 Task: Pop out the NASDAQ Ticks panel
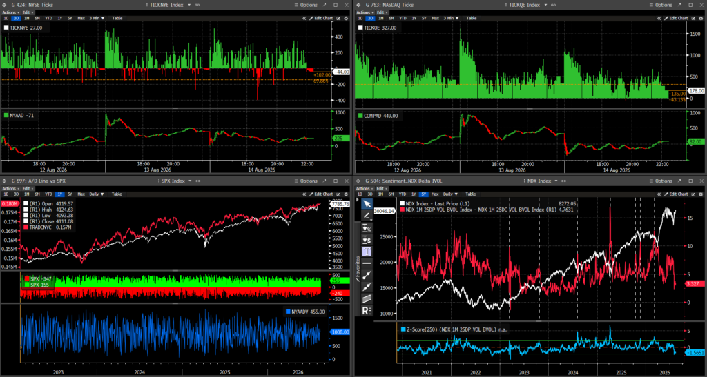pyautogui.click(x=679, y=5)
